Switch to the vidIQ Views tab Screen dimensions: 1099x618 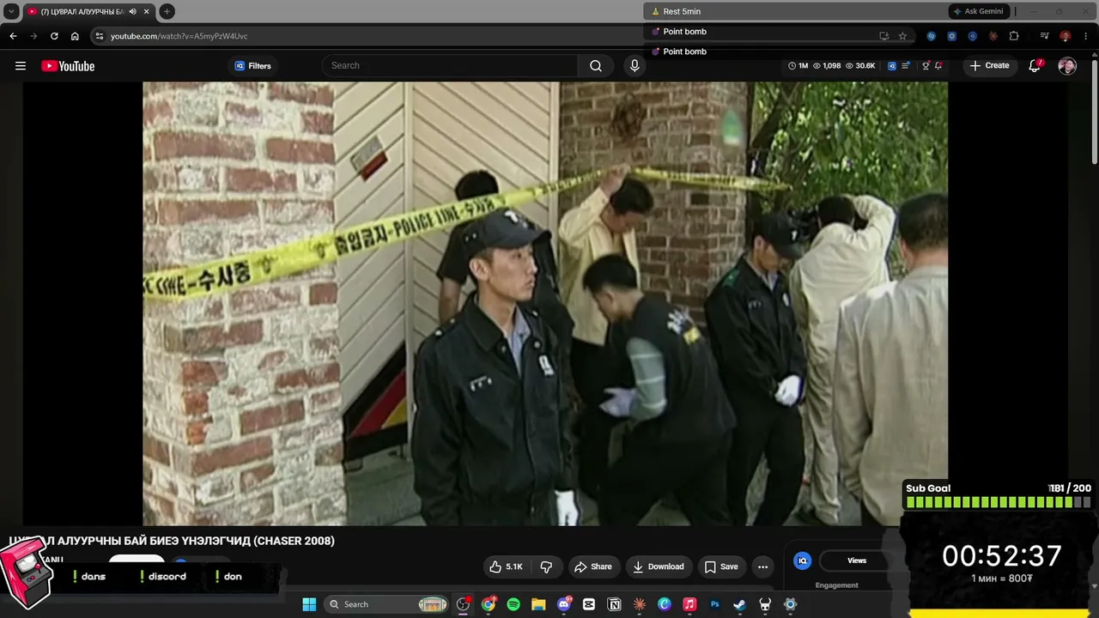click(857, 560)
